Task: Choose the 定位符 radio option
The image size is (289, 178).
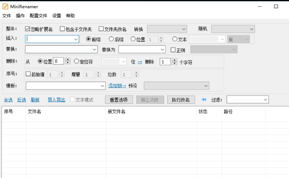Action: click(x=76, y=61)
